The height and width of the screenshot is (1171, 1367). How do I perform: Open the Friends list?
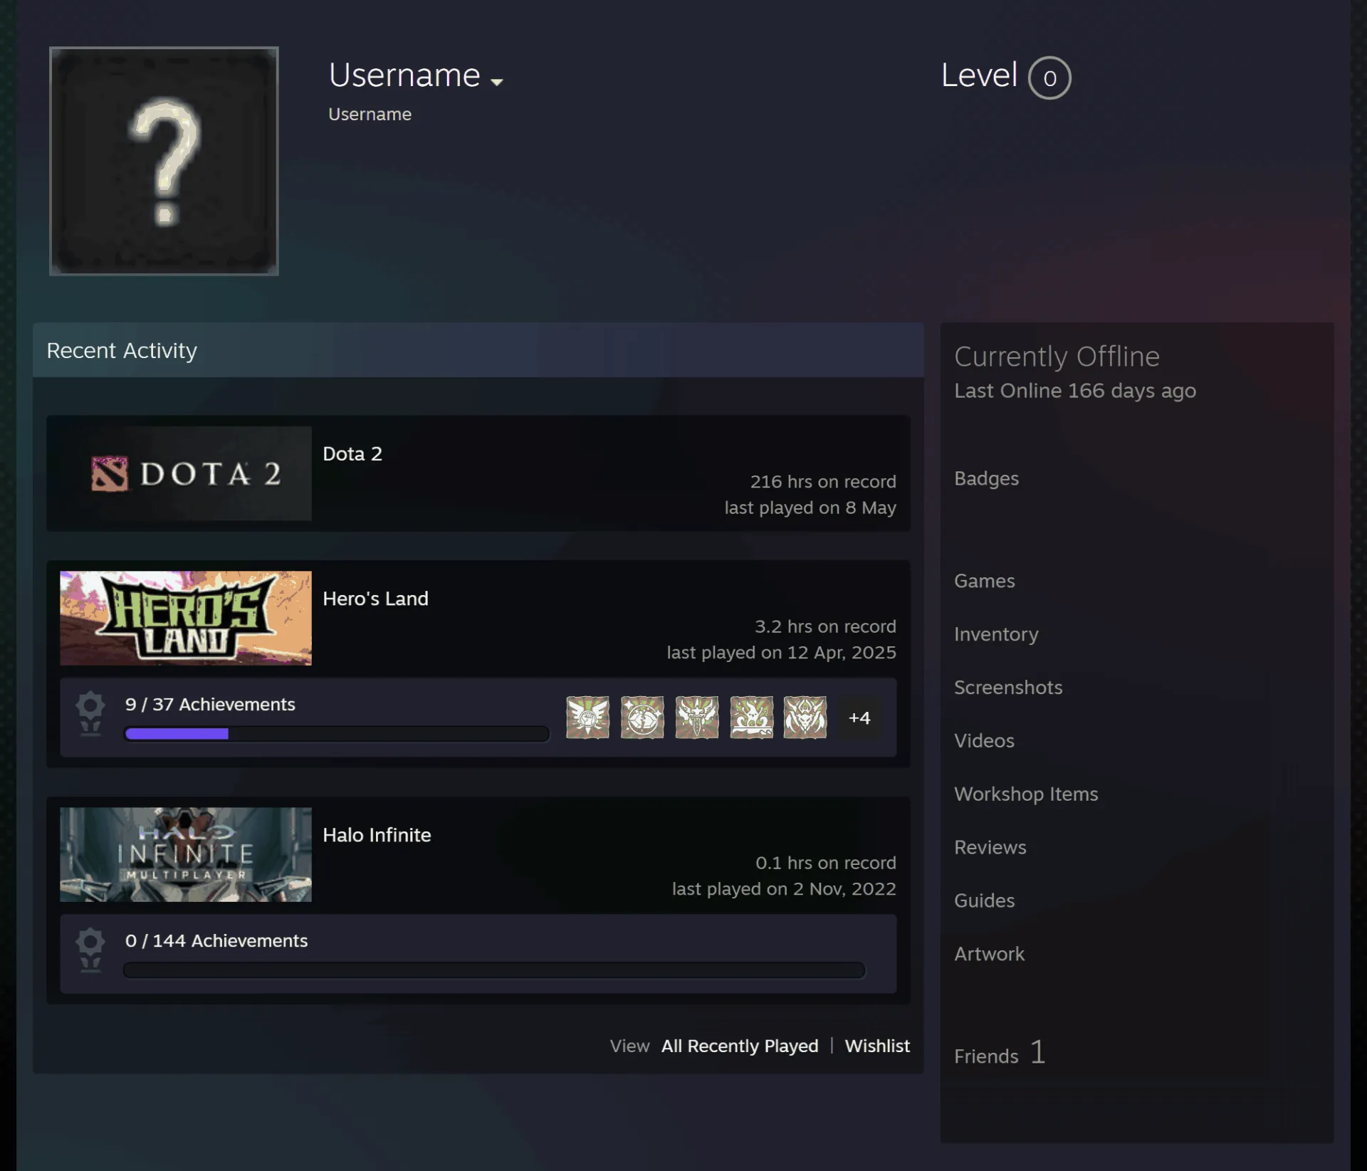[986, 1056]
